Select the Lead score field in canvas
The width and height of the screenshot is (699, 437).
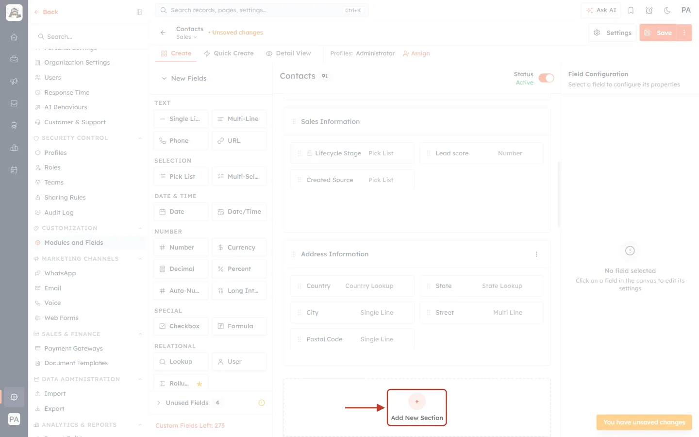482,153
